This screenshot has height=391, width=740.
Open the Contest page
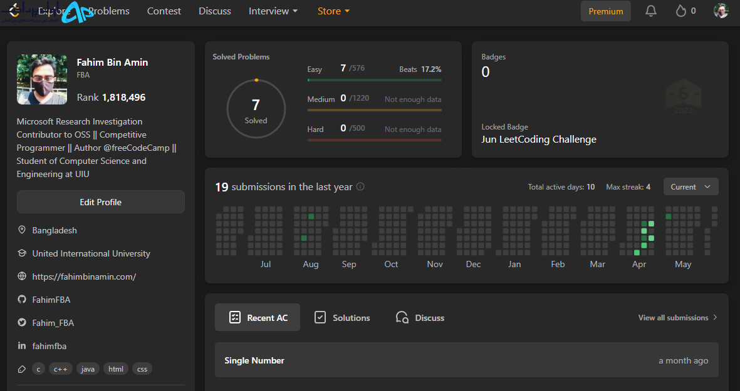[164, 11]
